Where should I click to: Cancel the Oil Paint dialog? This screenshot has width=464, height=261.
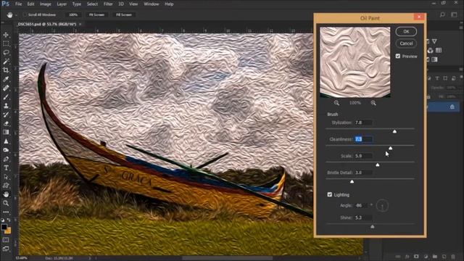click(406, 43)
